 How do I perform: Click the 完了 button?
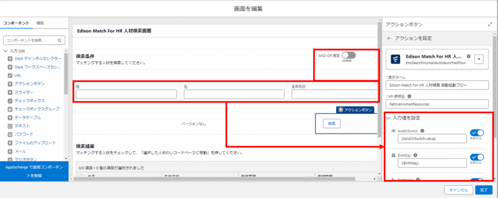482,190
